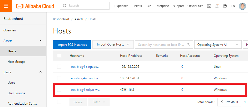
Task: Open Users item under Users section
Action: [x=11, y=83]
